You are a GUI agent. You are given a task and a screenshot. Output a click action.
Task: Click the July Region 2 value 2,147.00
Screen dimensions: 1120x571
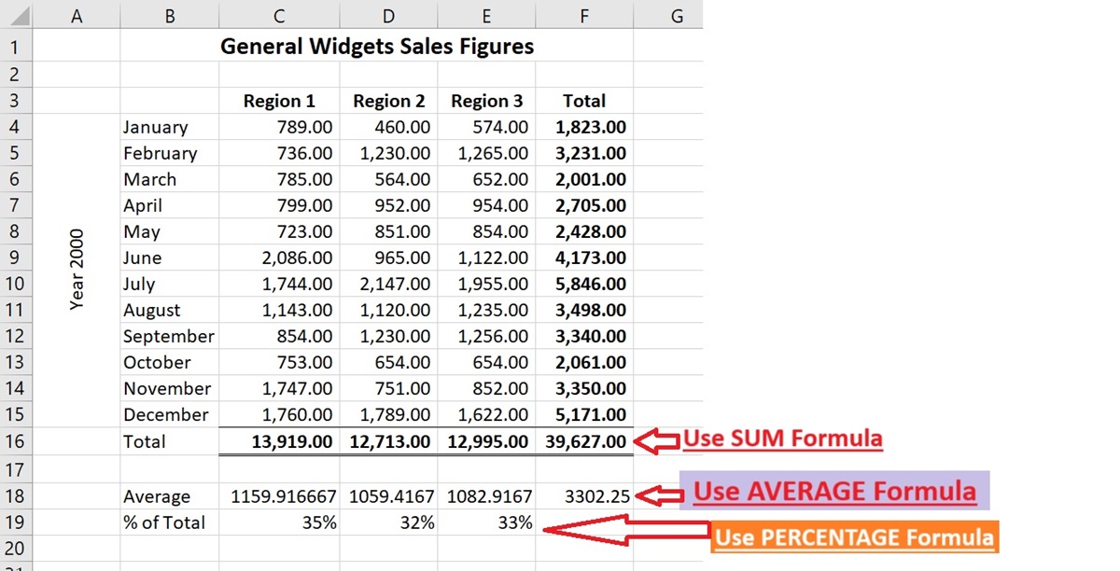click(x=388, y=285)
